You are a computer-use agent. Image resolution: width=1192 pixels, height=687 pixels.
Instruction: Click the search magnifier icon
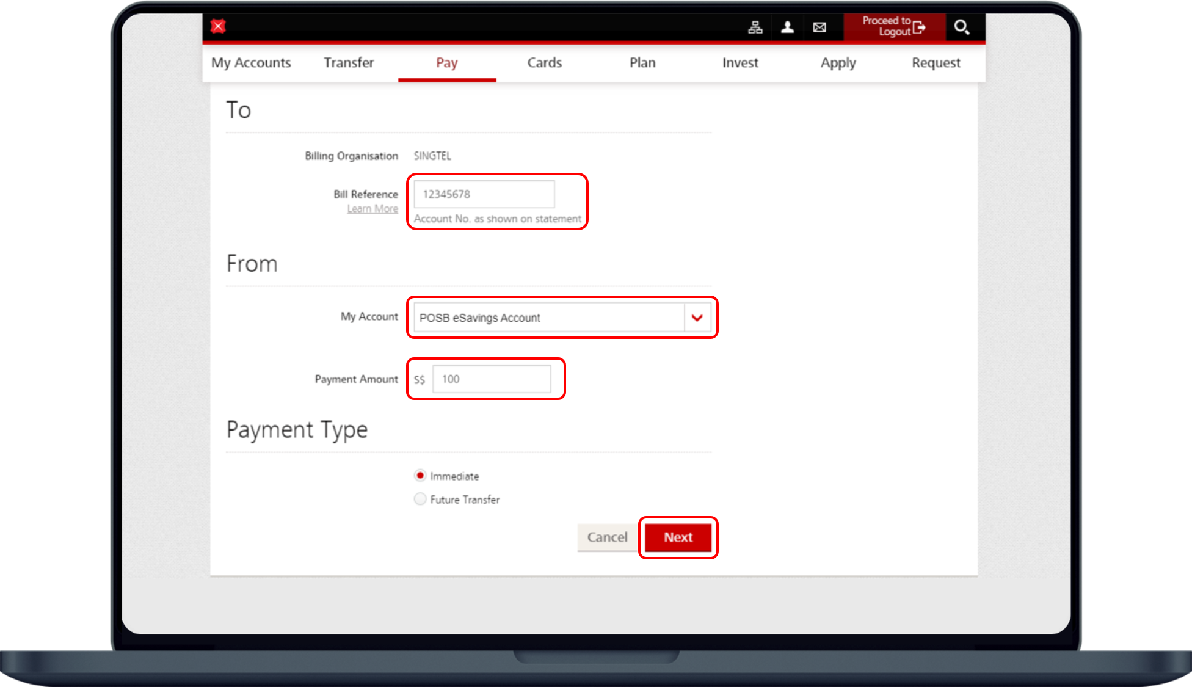(x=962, y=27)
